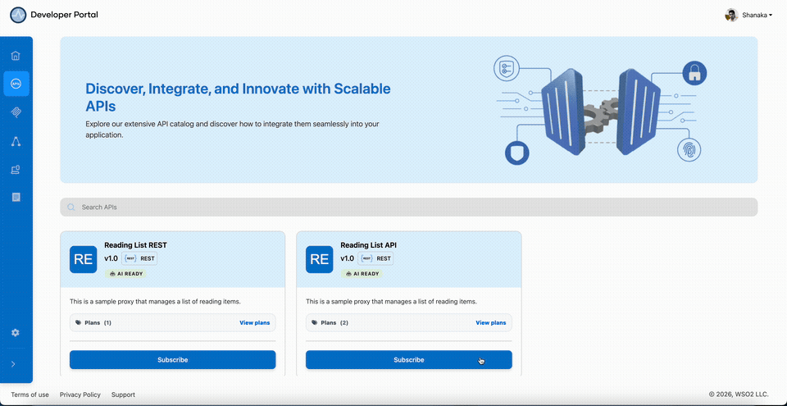Open the paperclip-style sidebar icon

[x=16, y=112]
